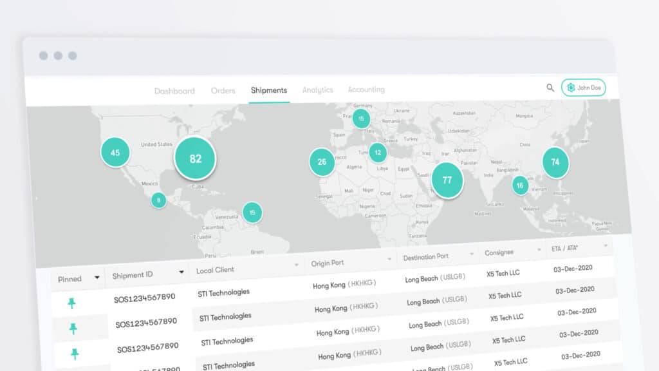The width and height of the screenshot is (659, 371).
Task: Open the Pinned column dropdown arrow
Action: coord(97,277)
